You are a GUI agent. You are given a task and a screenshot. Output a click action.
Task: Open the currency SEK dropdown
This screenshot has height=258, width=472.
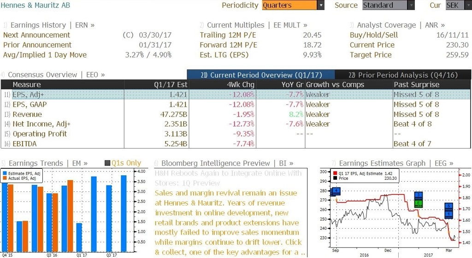pyautogui.click(x=459, y=5)
